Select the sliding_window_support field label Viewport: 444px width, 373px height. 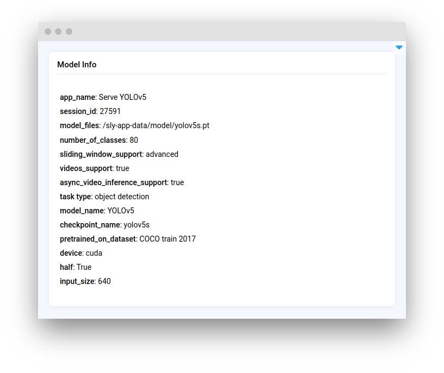(101, 154)
